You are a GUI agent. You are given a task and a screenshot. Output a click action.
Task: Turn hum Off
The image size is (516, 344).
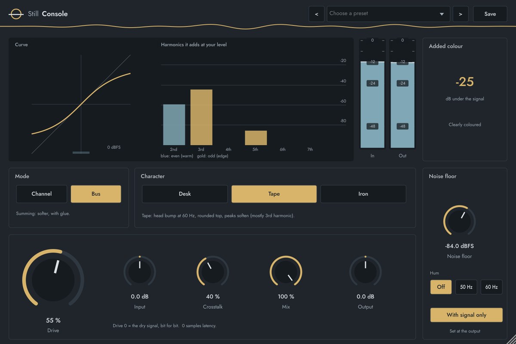pos(441,287)
